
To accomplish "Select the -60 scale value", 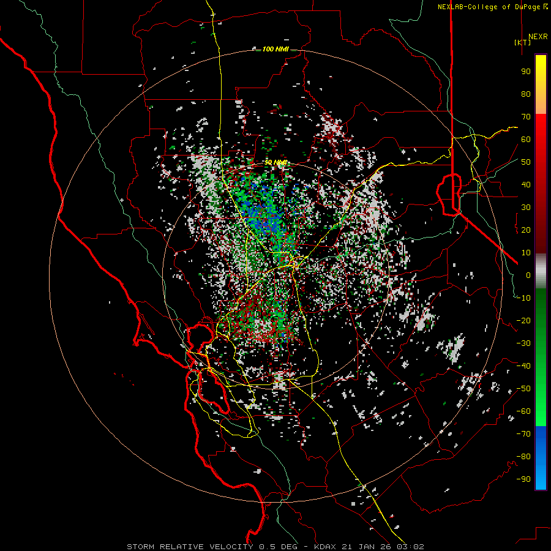I will 523,411.
